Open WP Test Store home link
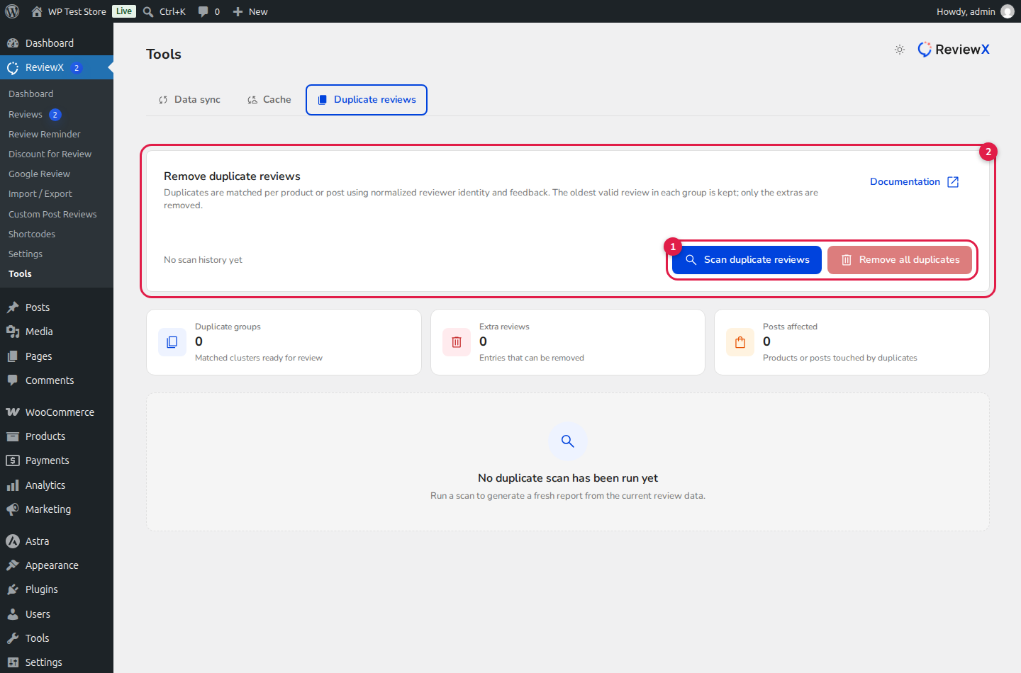This screenshot has height=673, width=1021. [x=69, y=11]
